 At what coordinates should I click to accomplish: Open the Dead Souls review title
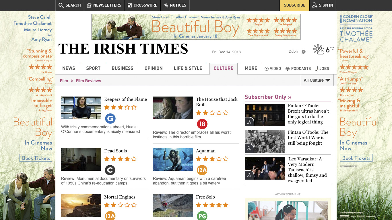click(x=115, y=151)
